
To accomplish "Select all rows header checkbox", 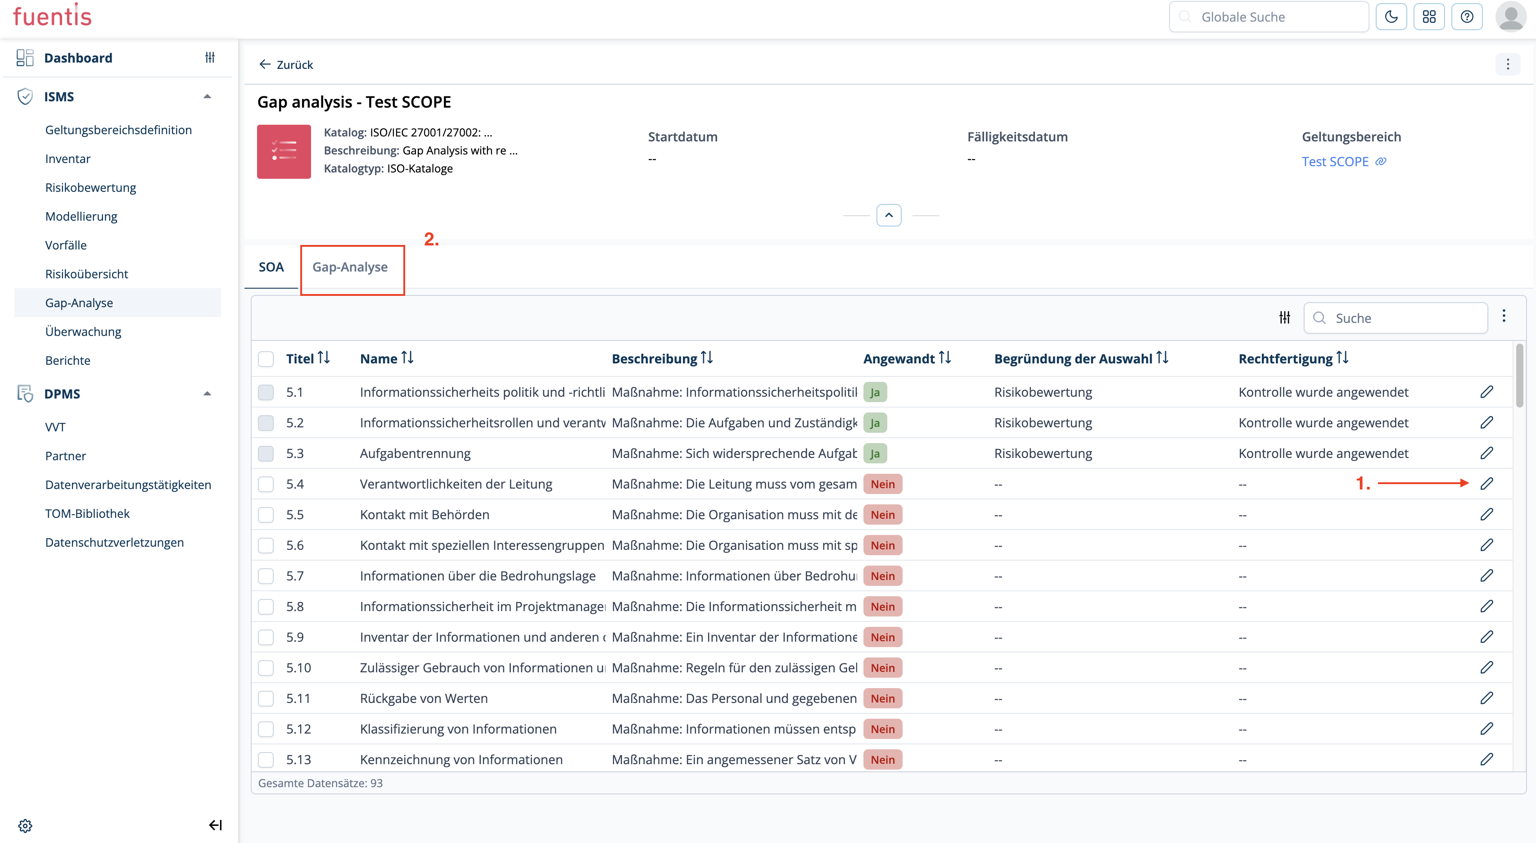I will [x=265, y=358].
